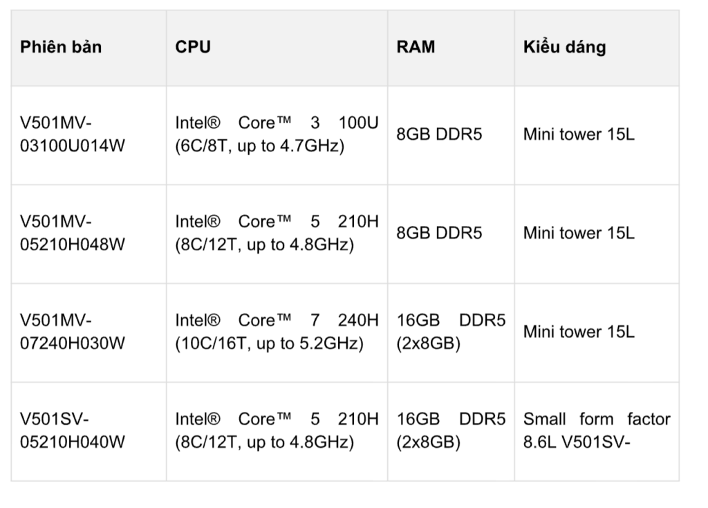Click the Kiểu dáng column header
The height and width of the screenshot is (508, 708).
coord(564,47)
